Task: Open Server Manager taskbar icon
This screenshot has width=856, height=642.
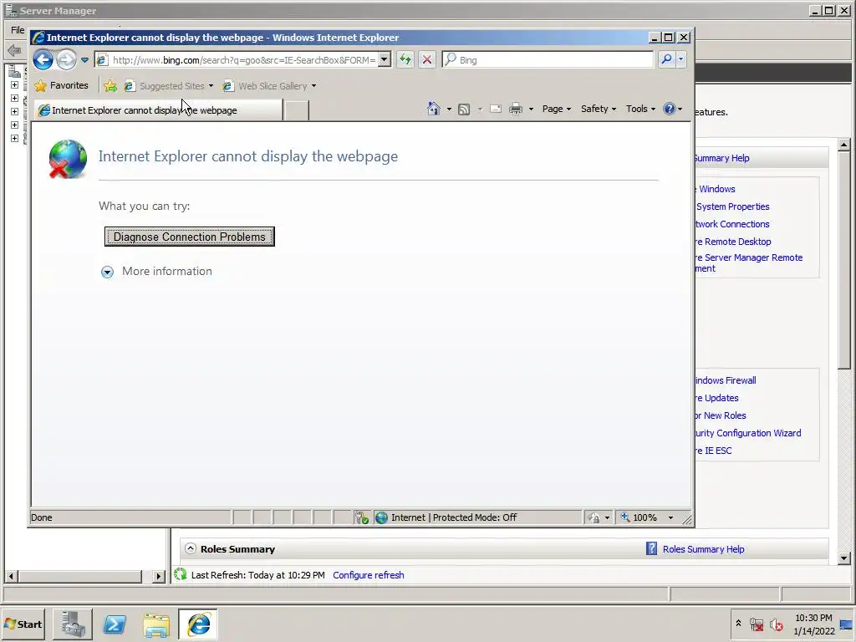Action: 73,624
